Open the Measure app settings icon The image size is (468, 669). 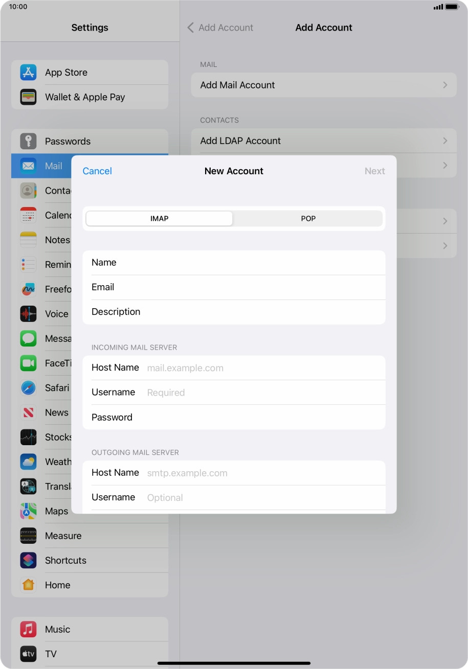28,536
